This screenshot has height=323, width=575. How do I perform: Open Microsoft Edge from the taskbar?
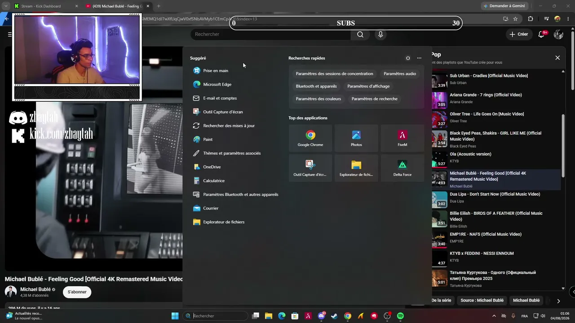point(282,316)
